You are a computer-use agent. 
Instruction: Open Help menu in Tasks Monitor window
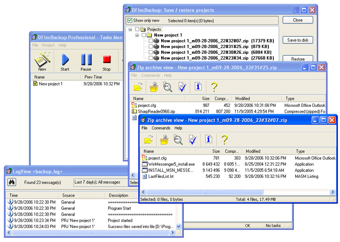click(x=62, y=45)
